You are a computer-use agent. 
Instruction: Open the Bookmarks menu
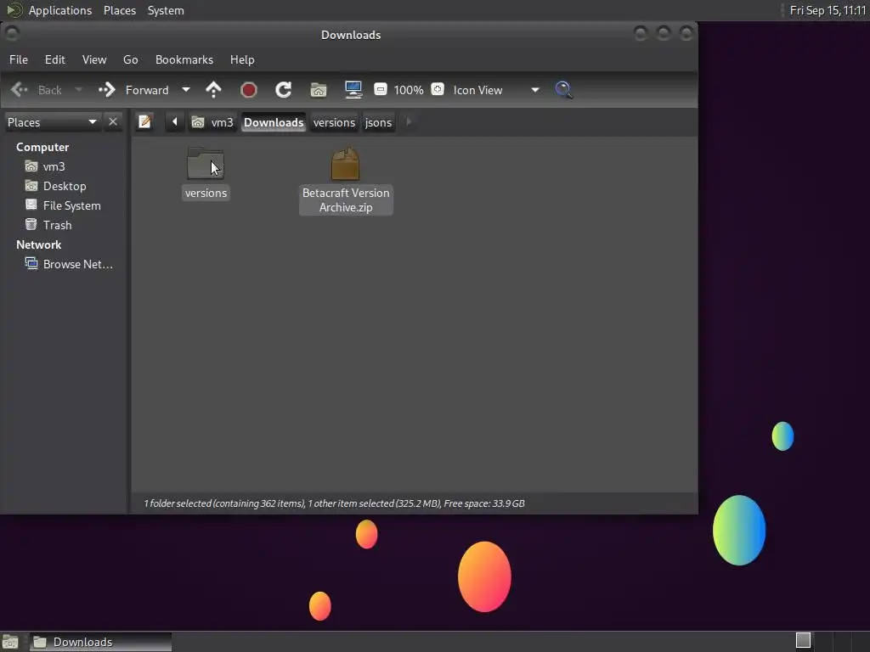pos(184,59)
